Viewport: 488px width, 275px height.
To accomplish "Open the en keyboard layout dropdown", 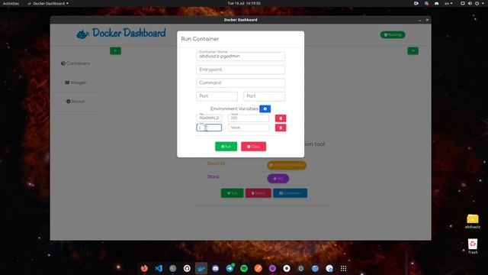I will [448, 3].
